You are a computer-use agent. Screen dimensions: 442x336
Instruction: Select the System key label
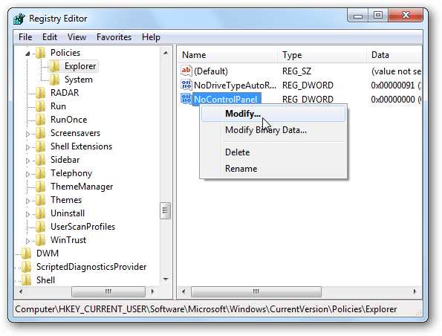78,80
